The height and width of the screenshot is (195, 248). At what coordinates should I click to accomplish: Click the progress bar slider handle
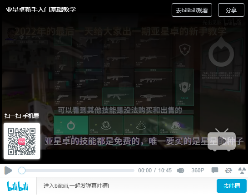pyautogui.click(x=22, y=171)
